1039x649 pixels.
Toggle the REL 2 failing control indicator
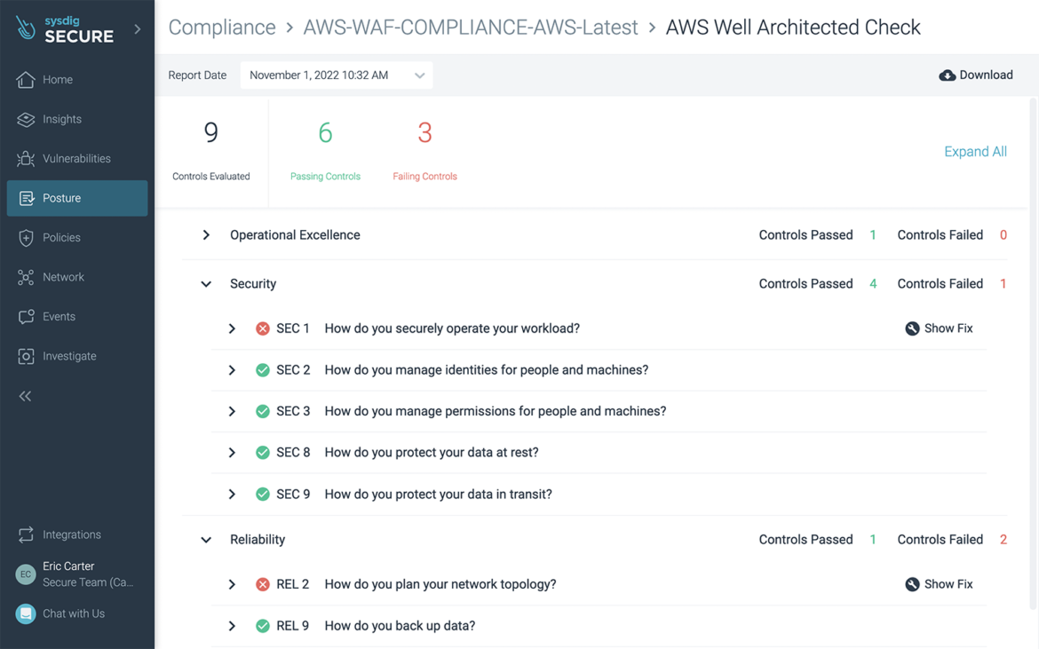(x=263, y=583)
